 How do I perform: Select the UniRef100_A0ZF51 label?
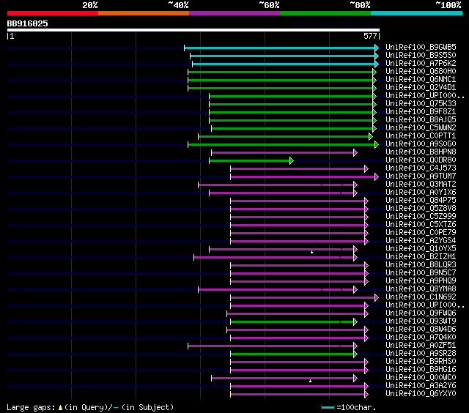[x=421, y=346]
